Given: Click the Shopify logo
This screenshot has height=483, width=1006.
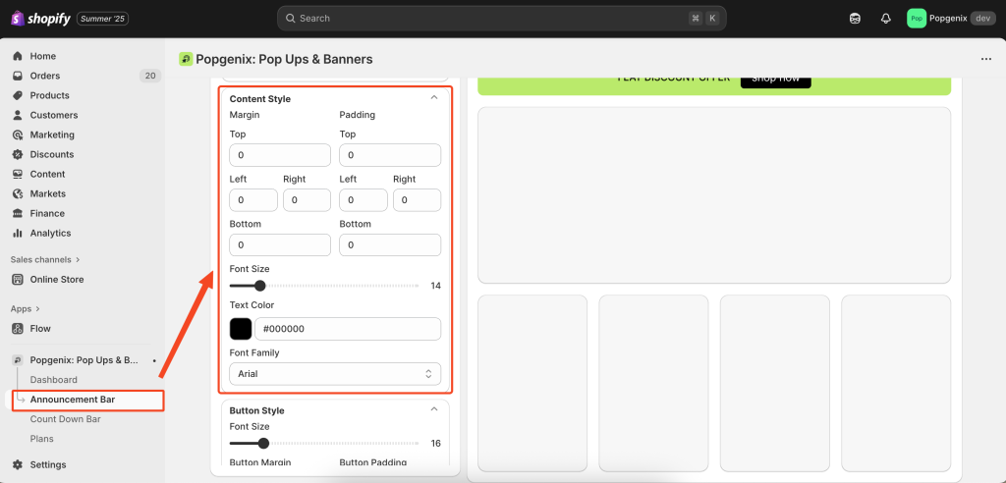Looking at the screenshot, I should coord(40,19).
